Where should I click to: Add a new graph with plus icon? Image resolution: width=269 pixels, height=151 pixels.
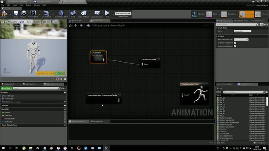[x=65, y=93]
